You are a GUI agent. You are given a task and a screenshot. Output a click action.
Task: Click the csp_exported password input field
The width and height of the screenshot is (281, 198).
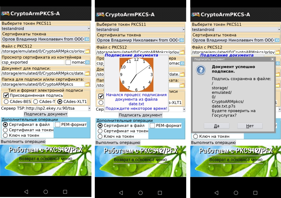tap(33, 62)
